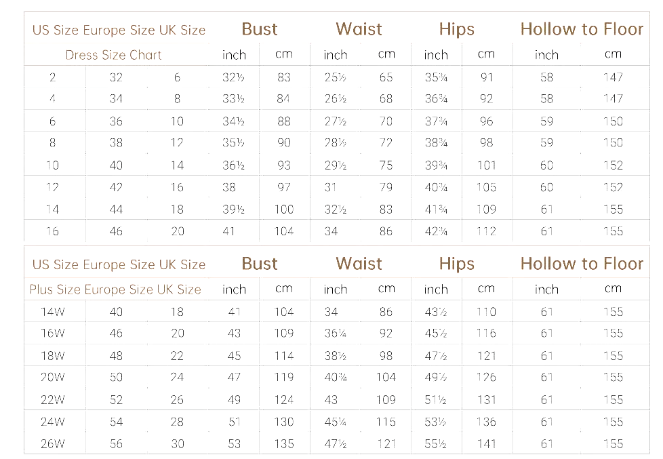This screenshot has width=663, height=459.
Task: Click the Hollow to Floor heading in the lower table
Action: click(x=581, y=264)
